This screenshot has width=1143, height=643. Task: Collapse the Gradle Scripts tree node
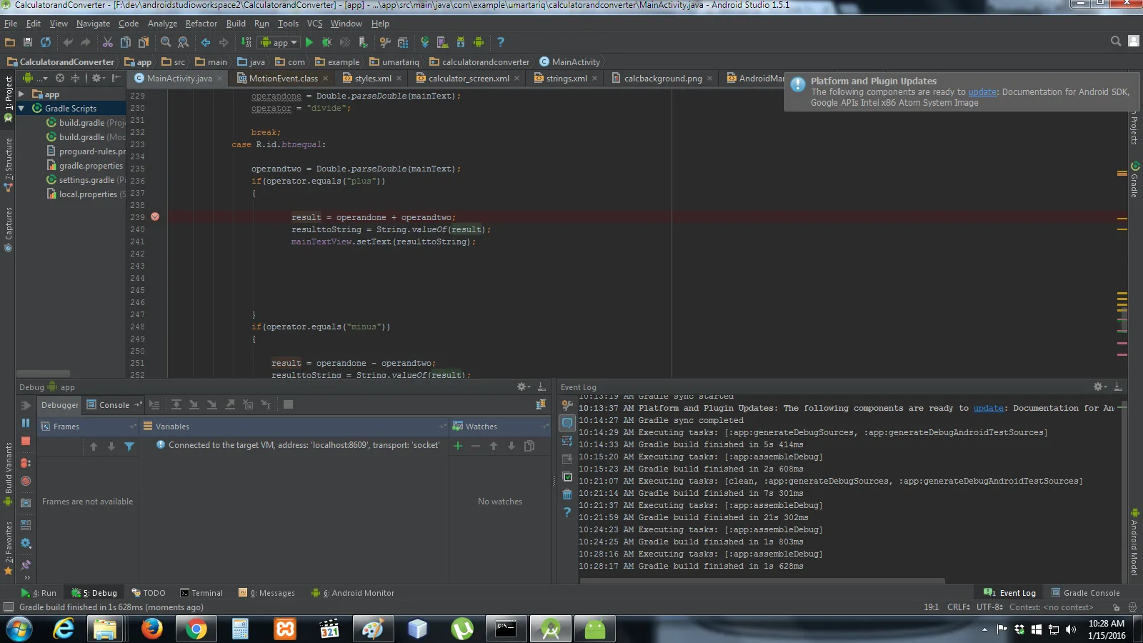tap(21, 109)
